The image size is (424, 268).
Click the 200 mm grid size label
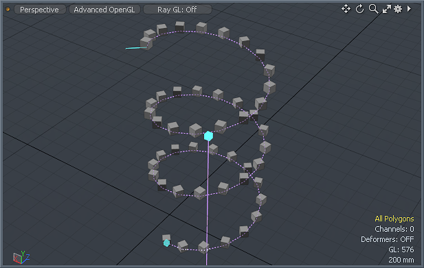point(401,260)
